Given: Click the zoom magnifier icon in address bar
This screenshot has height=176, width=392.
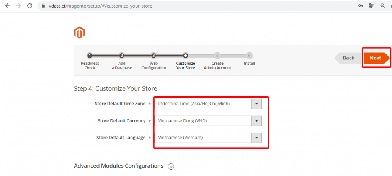Looking at the screenshot, I should 382,6.
